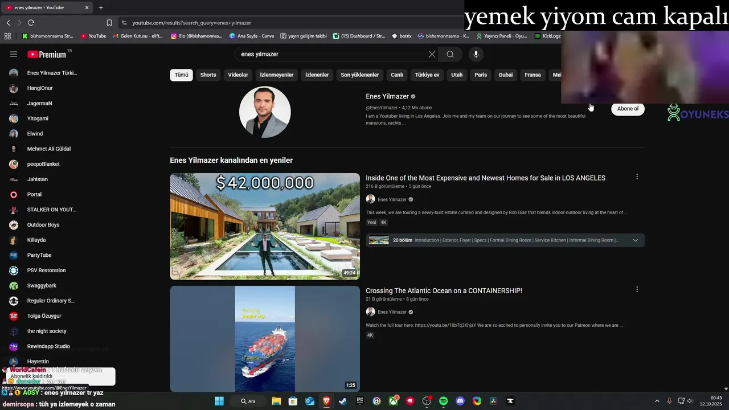This screenshot has height=410, width=729.
Task: Select the Son yüklenenler filter chip
Action: coord(360,75)
